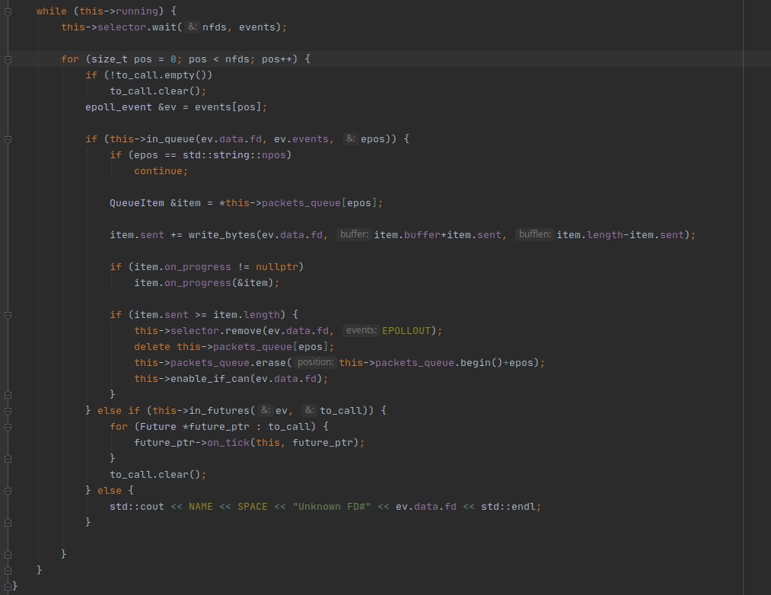Click the "Unknown FD#" string literal
The width and height of the screenshot is (771, 595).
coord(331,507)
